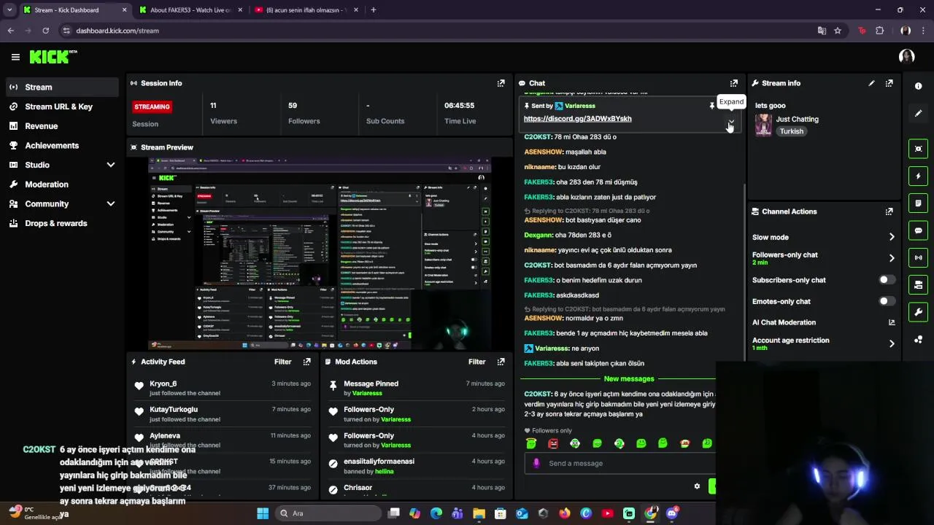Open Stream URL & Key page

[62, 106]
